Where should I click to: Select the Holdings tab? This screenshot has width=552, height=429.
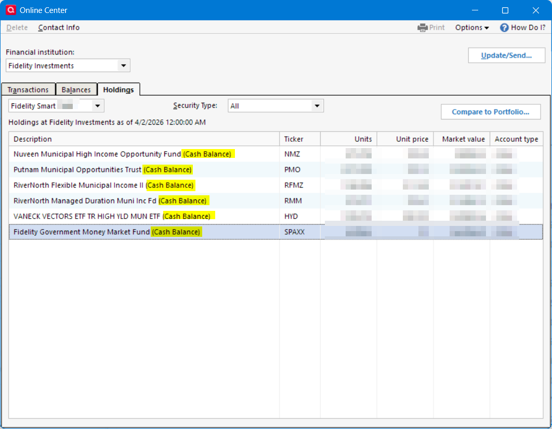(119, 90)
